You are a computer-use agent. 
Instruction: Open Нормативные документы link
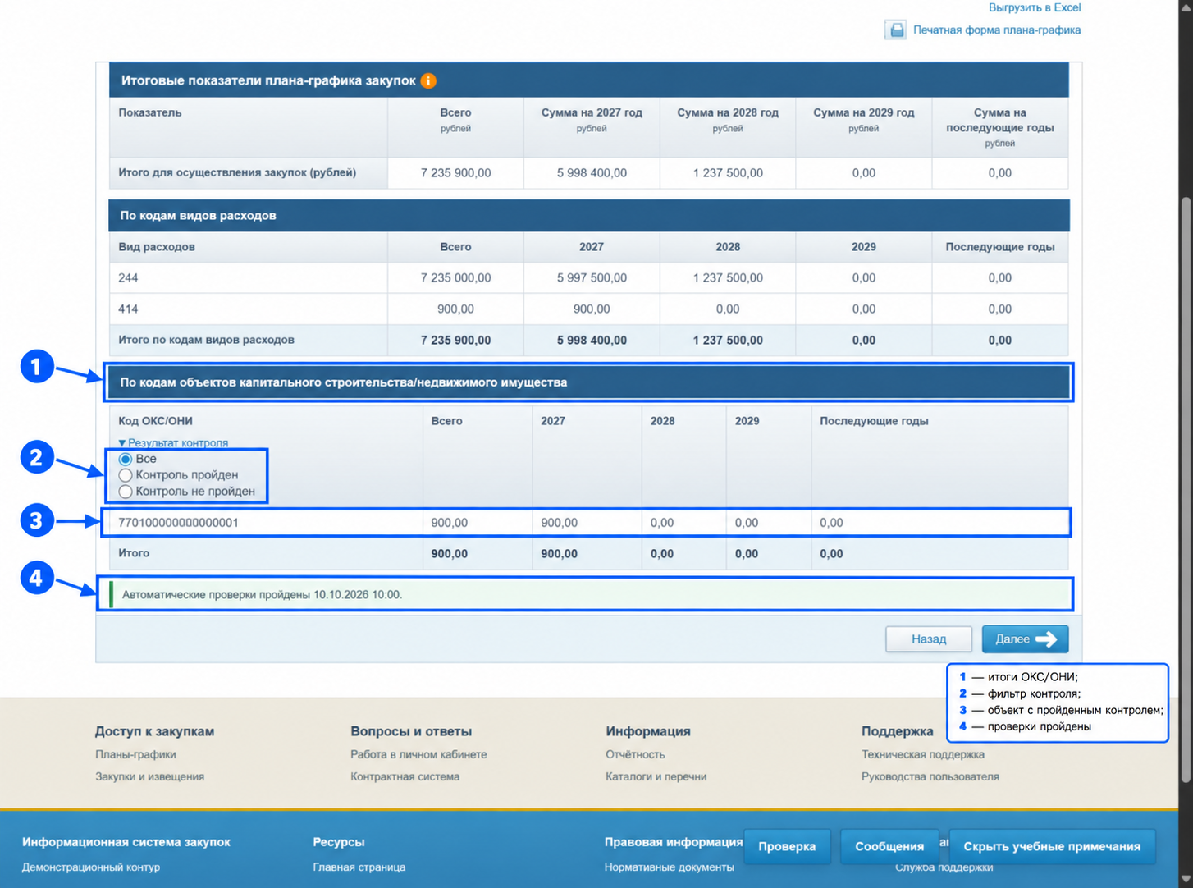[x=669, y=867]
